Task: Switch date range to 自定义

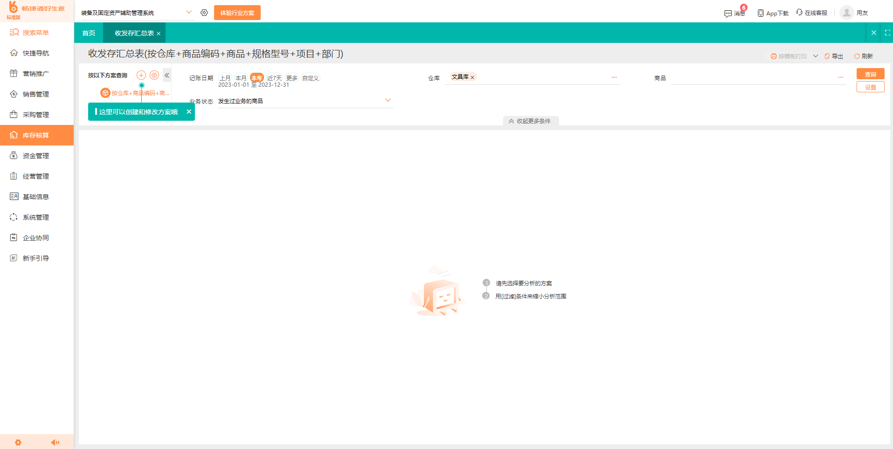Action: tap(310, 77)
